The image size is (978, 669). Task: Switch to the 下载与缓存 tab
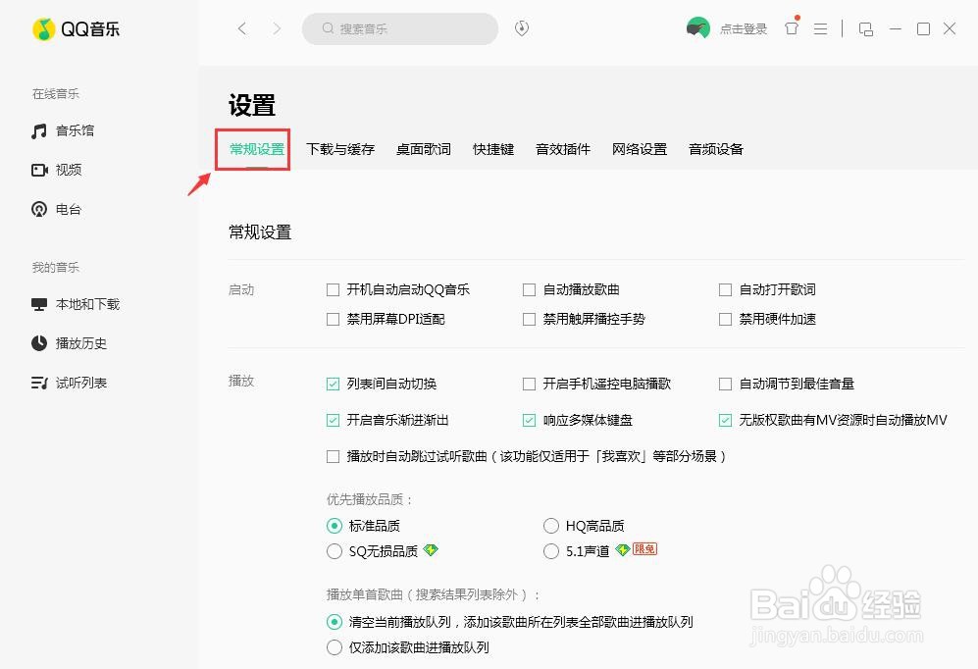(x=340, y=149)
